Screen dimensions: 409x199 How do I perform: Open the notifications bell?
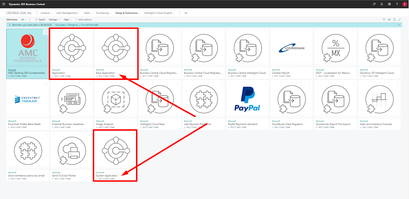tap(382, 4)
